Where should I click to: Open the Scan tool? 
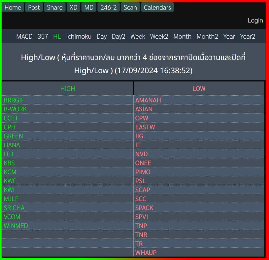coord(130,7)
